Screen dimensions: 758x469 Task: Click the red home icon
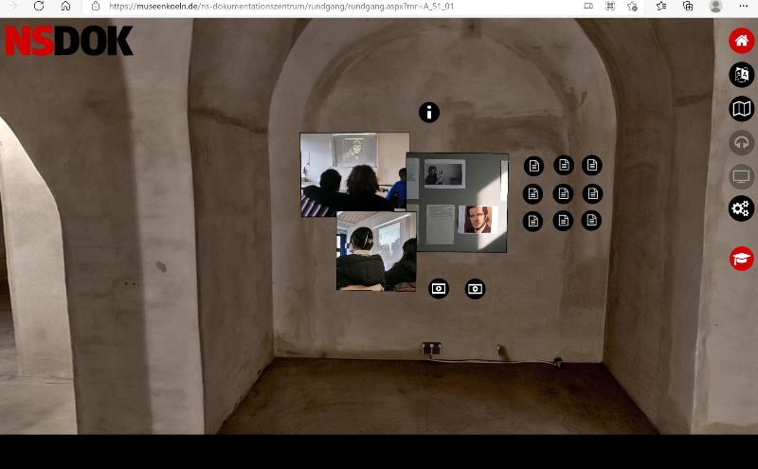pos(741,41)
